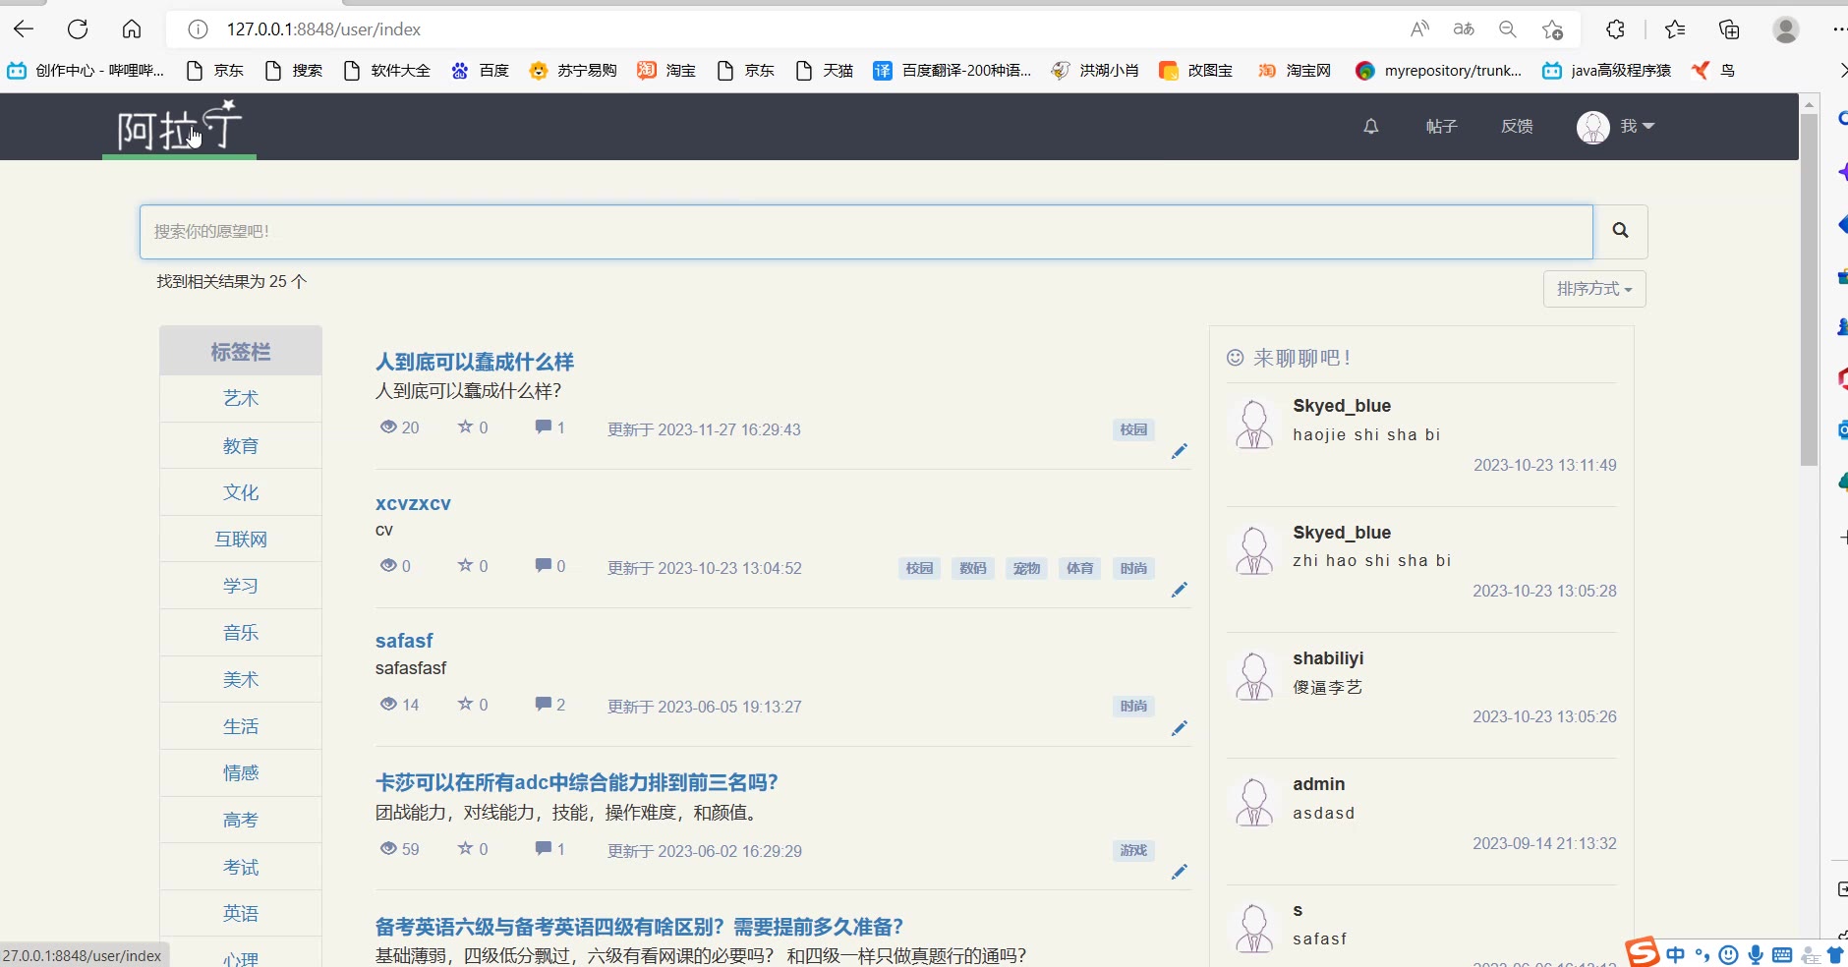Click shabiliyi username in chat panel

(1328, 658)
